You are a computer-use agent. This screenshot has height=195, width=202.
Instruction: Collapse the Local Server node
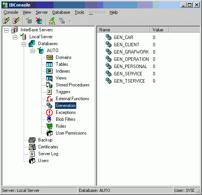pyautogui.click(x=15, y=37)
